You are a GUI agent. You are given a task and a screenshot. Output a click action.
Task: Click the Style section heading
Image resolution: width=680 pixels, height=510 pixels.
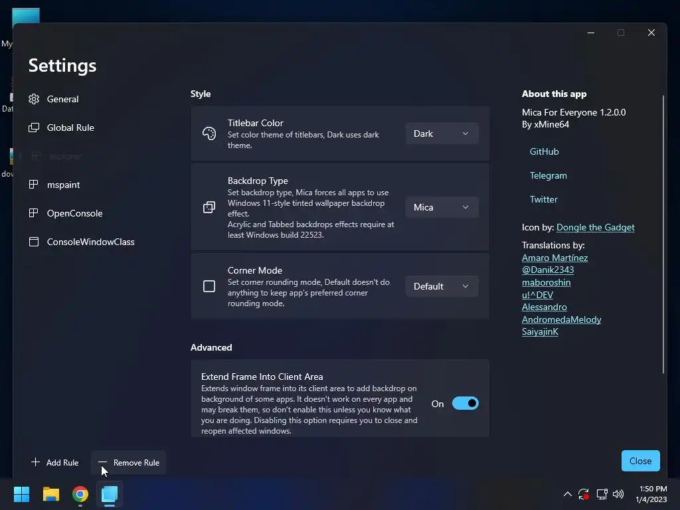(201, 94)
